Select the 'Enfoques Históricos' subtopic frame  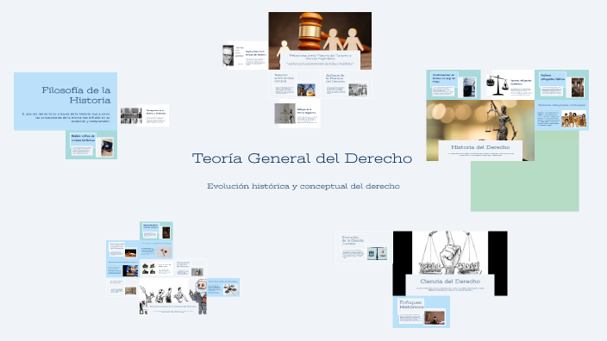[x=421, y=312]
